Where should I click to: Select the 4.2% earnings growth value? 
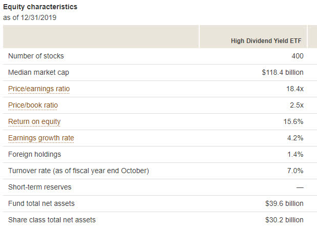295,138
